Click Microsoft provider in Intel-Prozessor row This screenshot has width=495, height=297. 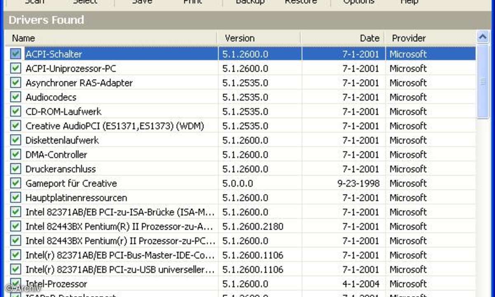pos(408,284)
